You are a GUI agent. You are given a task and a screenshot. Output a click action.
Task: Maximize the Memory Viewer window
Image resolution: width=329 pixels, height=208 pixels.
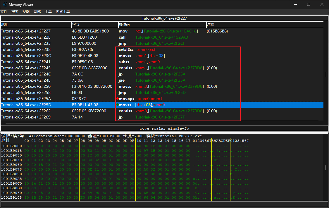point(309,5)
